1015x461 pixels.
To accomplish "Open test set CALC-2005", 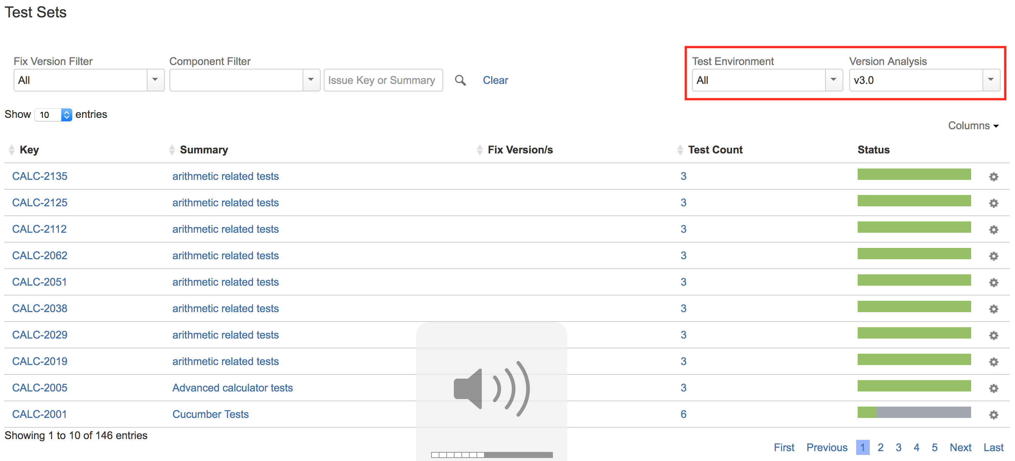I will coord(40,388).
